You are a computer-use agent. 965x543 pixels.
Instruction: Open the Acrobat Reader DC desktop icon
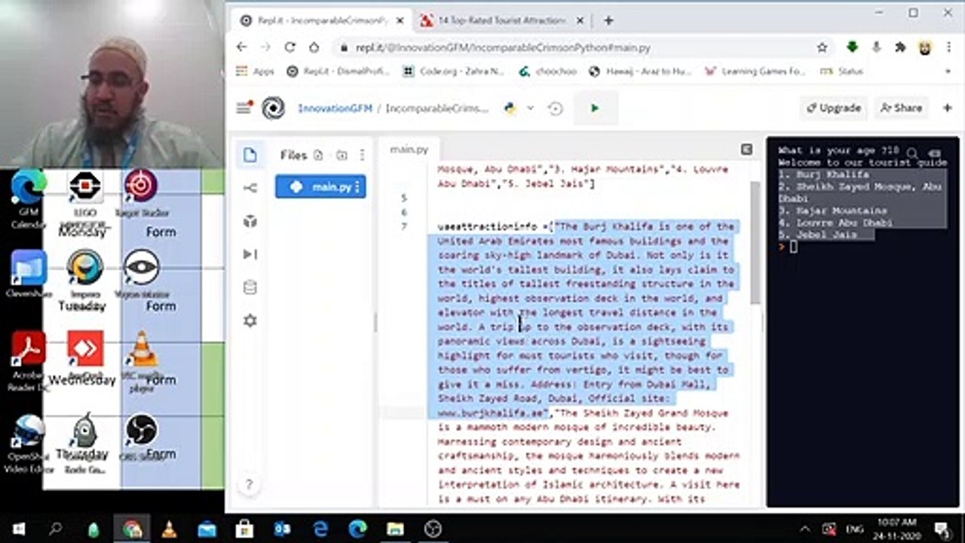[29, 358]
